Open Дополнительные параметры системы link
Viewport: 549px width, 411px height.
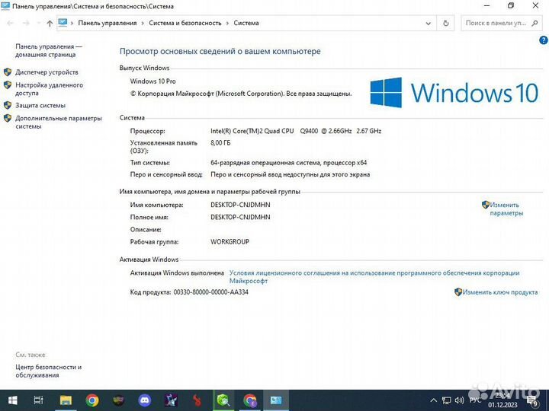tap(59, 123)
